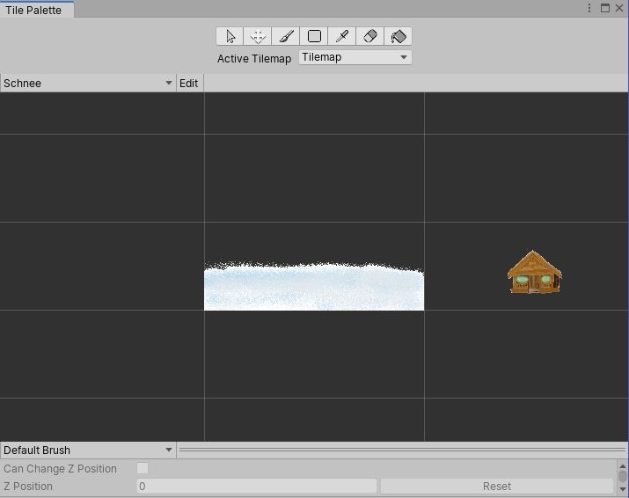
Task: Open the Default Brush dropdown
Action: (88, 450)
